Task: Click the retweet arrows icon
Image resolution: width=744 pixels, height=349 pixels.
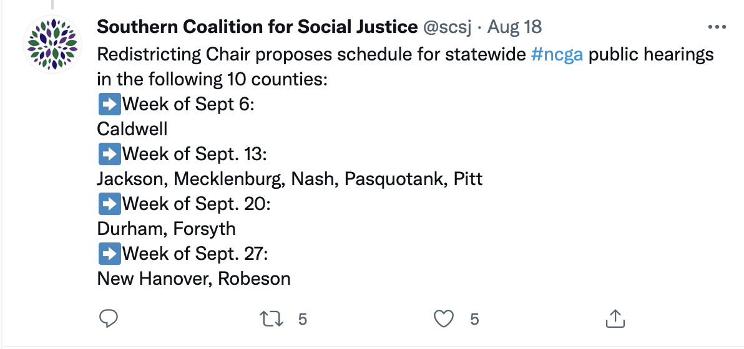Action: click(x=272, y=319)
